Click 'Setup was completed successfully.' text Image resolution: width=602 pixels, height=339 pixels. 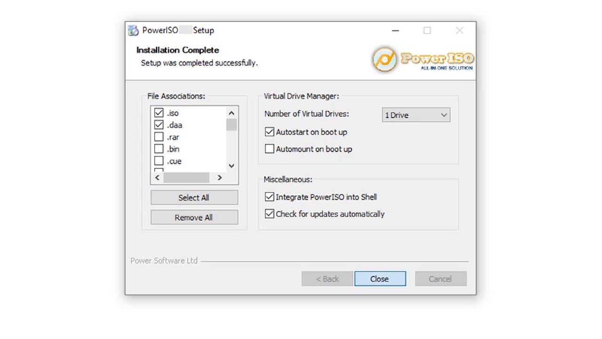point(199,63)
